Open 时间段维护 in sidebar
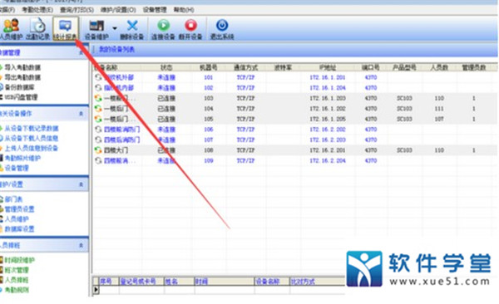499x304 pixels. [x=19, y=260]
